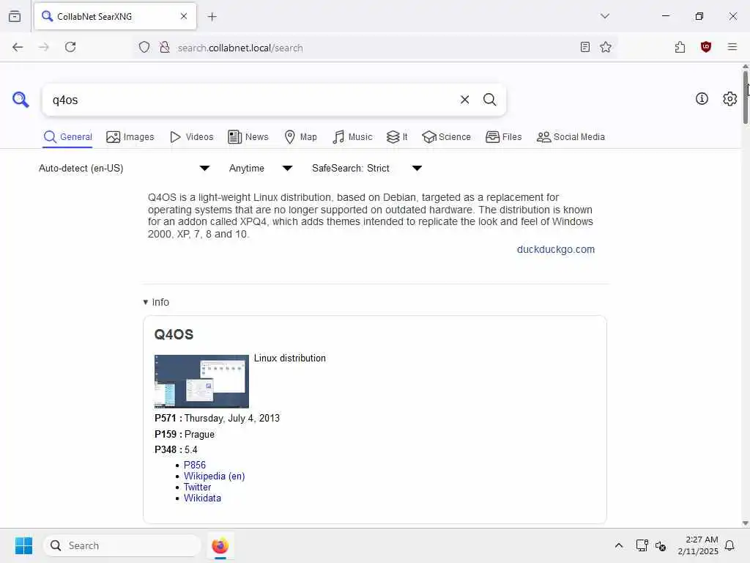The image size is (750, 563).
Task: Go back to previous page
Action: [x=18, y=47]
